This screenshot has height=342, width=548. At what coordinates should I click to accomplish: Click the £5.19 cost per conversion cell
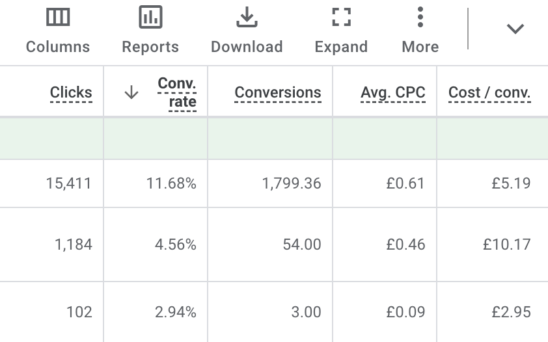coord(492,183)
